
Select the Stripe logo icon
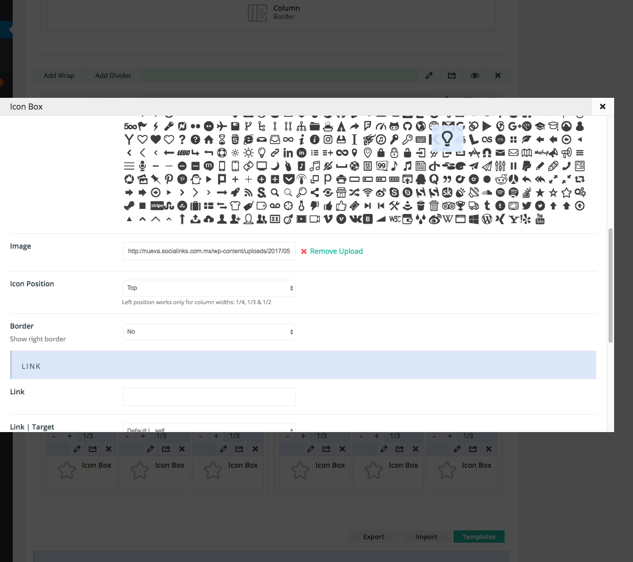pyautogui.click(x=156, y=206)
